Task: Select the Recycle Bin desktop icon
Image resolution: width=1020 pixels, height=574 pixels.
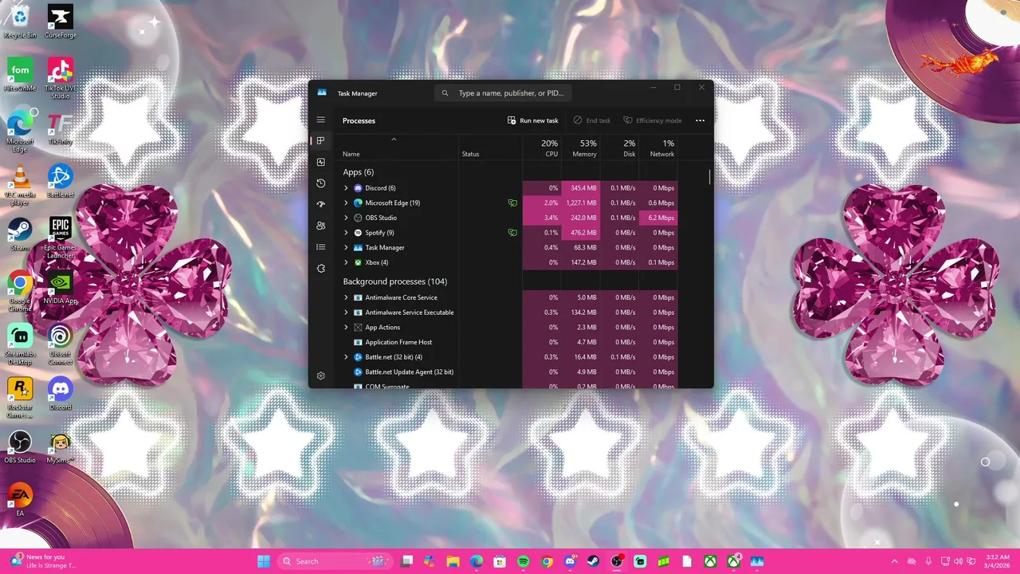Action: pyautogui.click(x=20, y=22)
